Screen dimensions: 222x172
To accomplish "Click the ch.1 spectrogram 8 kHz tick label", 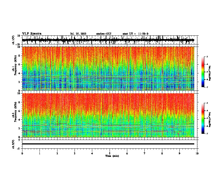I will tap(20, 56).
